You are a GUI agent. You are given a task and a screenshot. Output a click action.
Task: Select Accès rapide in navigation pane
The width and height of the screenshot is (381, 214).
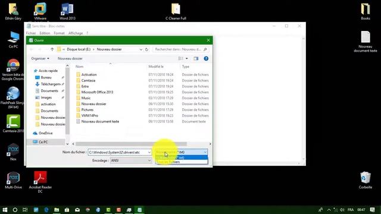(x=48, y=71)
